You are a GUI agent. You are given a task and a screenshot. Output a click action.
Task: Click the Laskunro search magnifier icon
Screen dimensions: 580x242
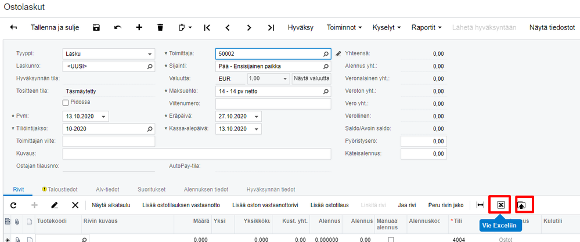pos(150,67)
